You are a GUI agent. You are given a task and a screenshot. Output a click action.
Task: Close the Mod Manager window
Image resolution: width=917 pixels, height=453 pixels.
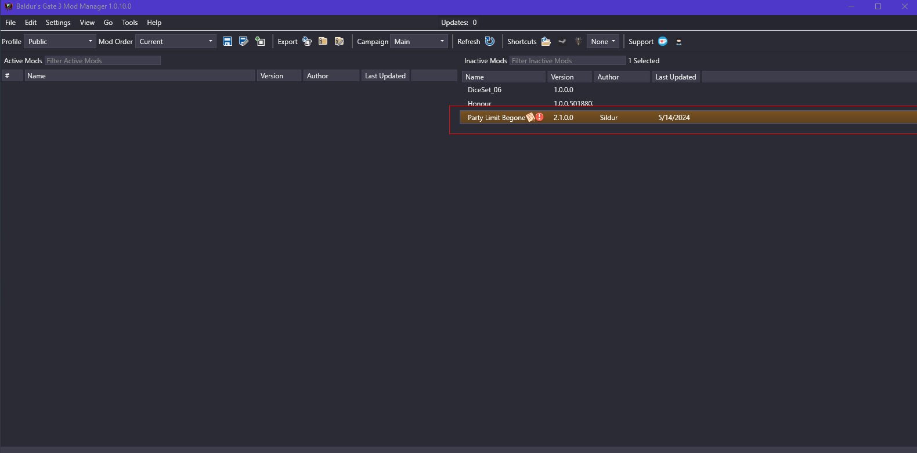(x=904, y=6)
